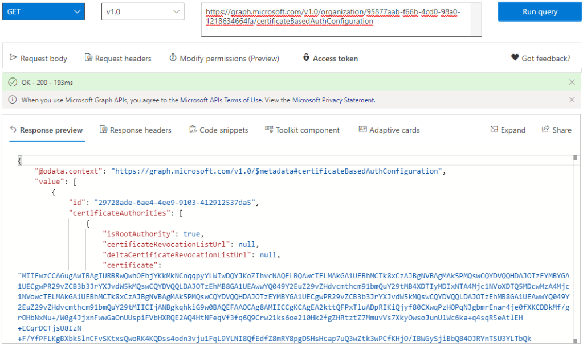Open the Microsoft Privacy Statement link
The width and height of the screenshot is (583, 346).
333,100
